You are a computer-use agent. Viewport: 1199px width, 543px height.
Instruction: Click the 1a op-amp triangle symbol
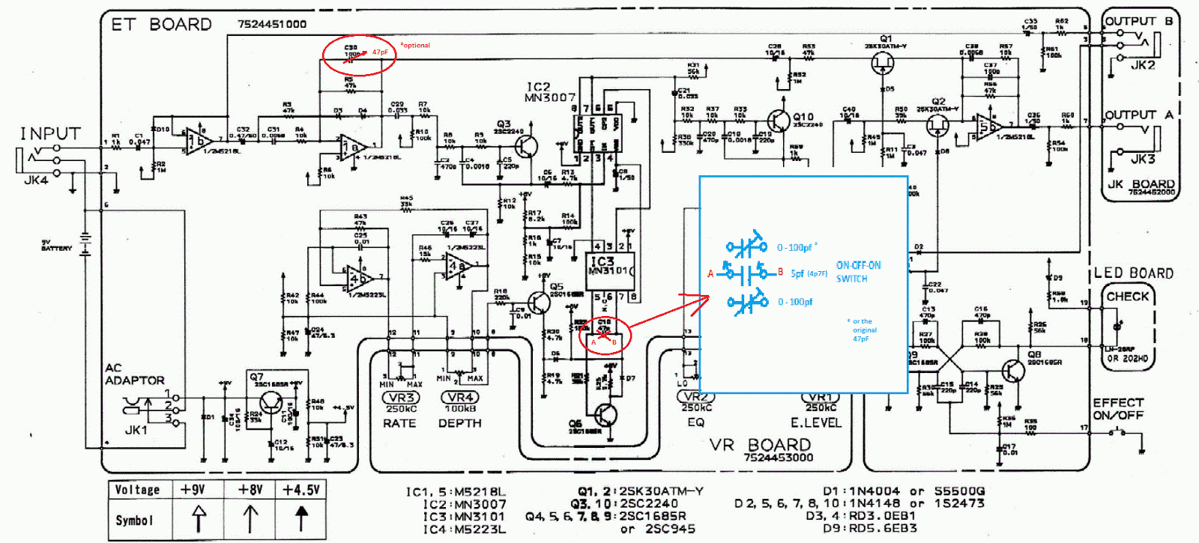pyautogui.click(x=352, y=147)
